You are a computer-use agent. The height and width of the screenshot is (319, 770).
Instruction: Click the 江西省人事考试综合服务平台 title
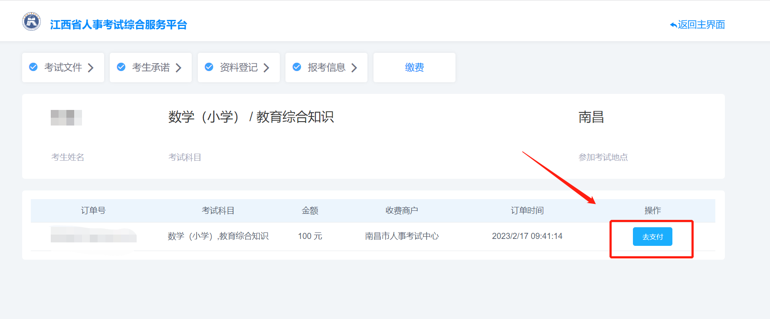click(118, 25)
